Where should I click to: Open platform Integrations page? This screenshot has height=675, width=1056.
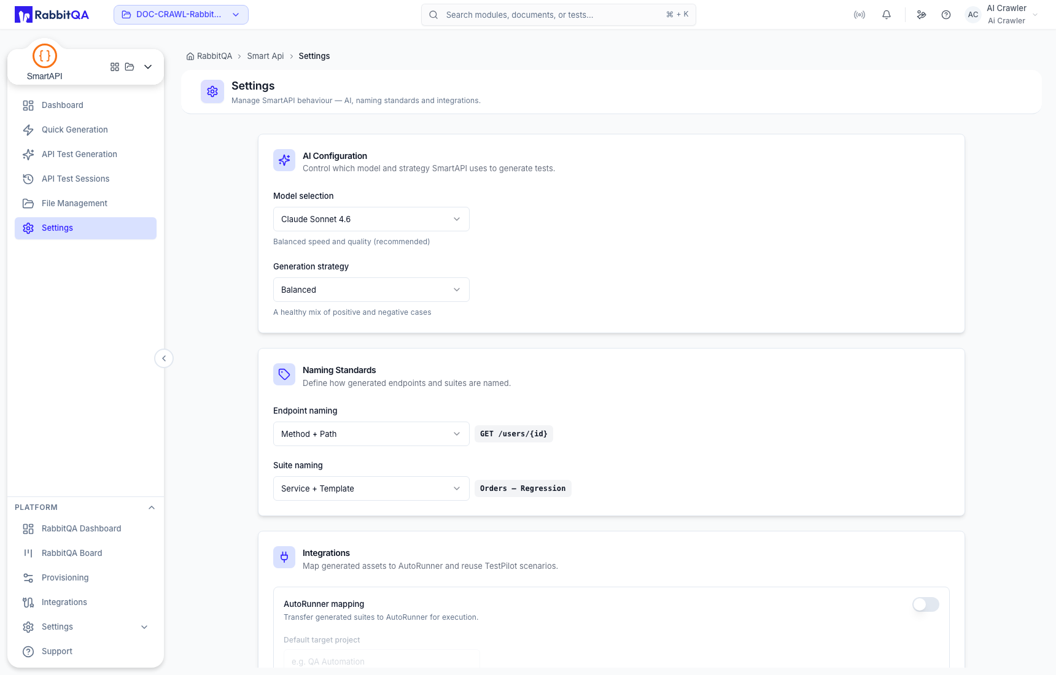pos(85,603)
